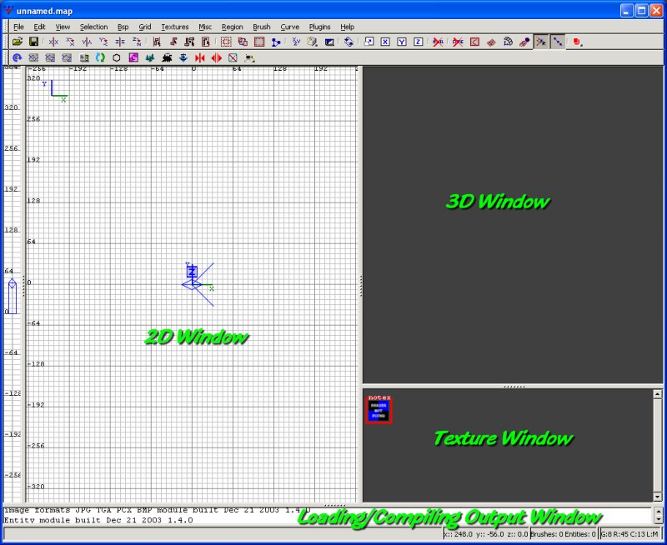This screenshot has height=545, width=667.
Task: Click the magenta C plugin icon
Action: pyautogui.click(x=133, y=57)
